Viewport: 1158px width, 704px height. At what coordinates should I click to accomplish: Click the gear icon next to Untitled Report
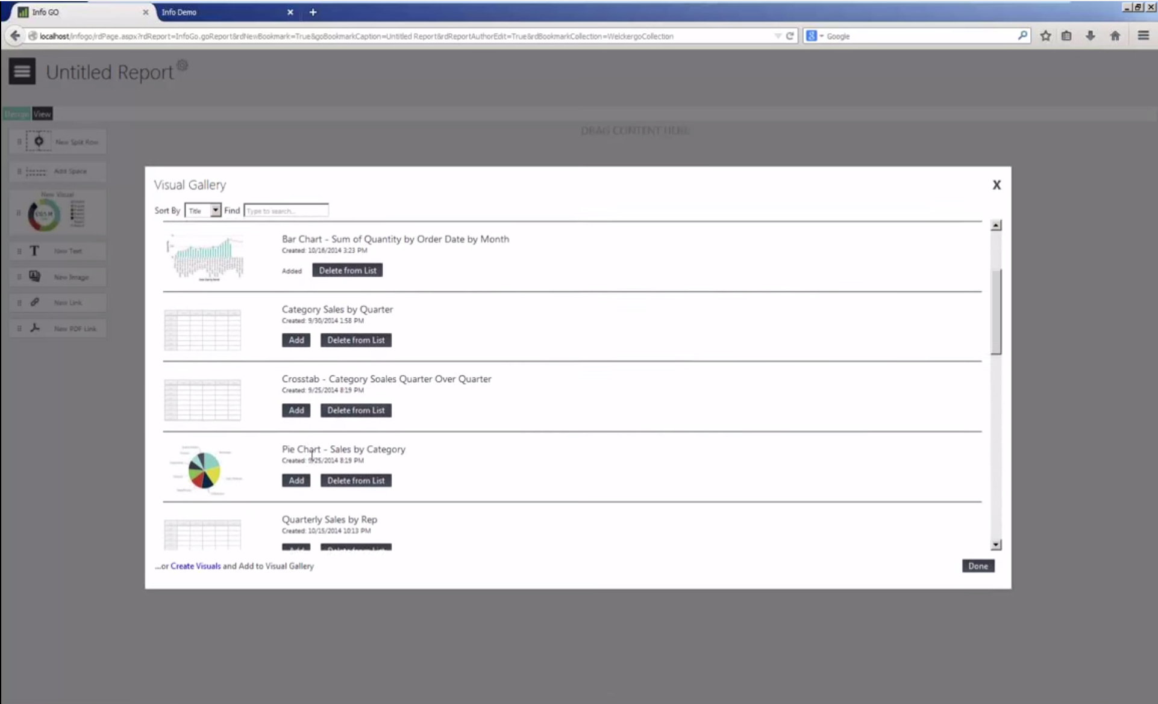pyautogui.click(x=183, y=65)
